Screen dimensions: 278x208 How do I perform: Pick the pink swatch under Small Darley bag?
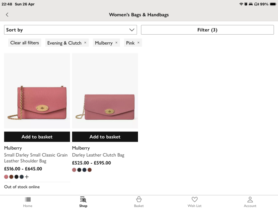6,177
